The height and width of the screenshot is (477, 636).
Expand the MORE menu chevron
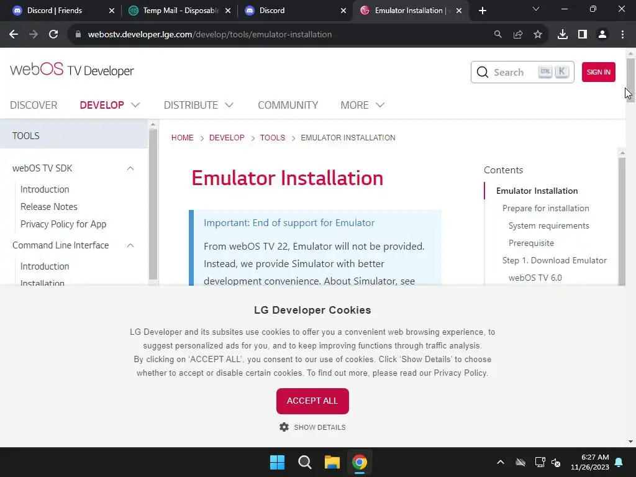pos(380,105)
